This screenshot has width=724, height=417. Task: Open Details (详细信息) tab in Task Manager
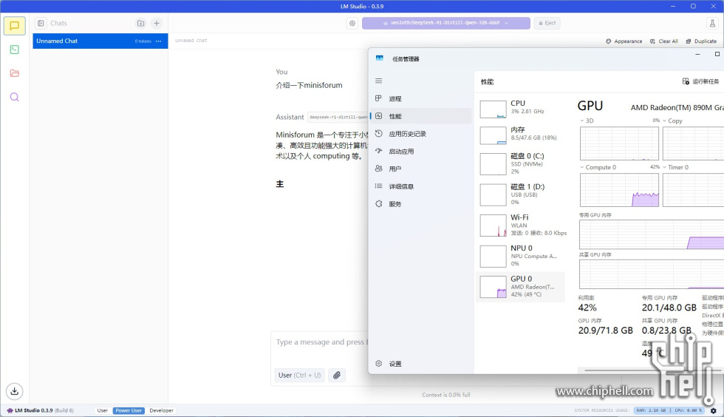click(x=421, y=186)
